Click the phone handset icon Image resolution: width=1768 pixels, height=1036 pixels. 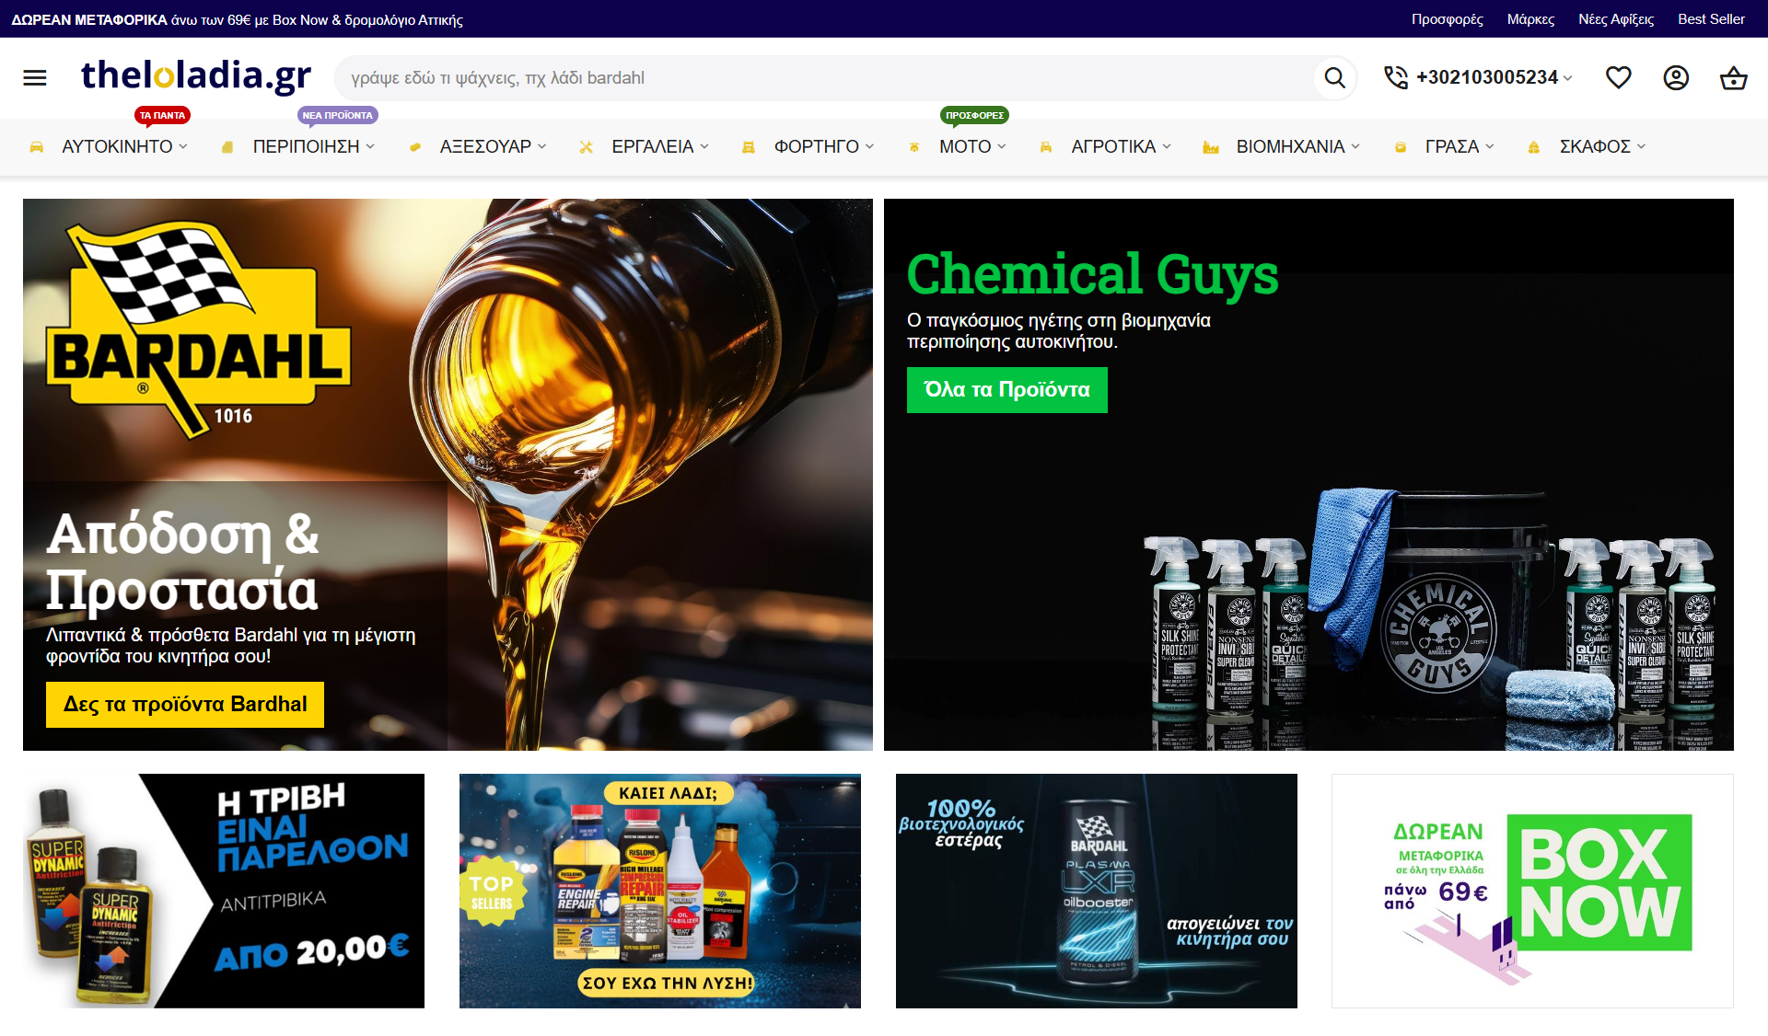[x=1396, y=77]
